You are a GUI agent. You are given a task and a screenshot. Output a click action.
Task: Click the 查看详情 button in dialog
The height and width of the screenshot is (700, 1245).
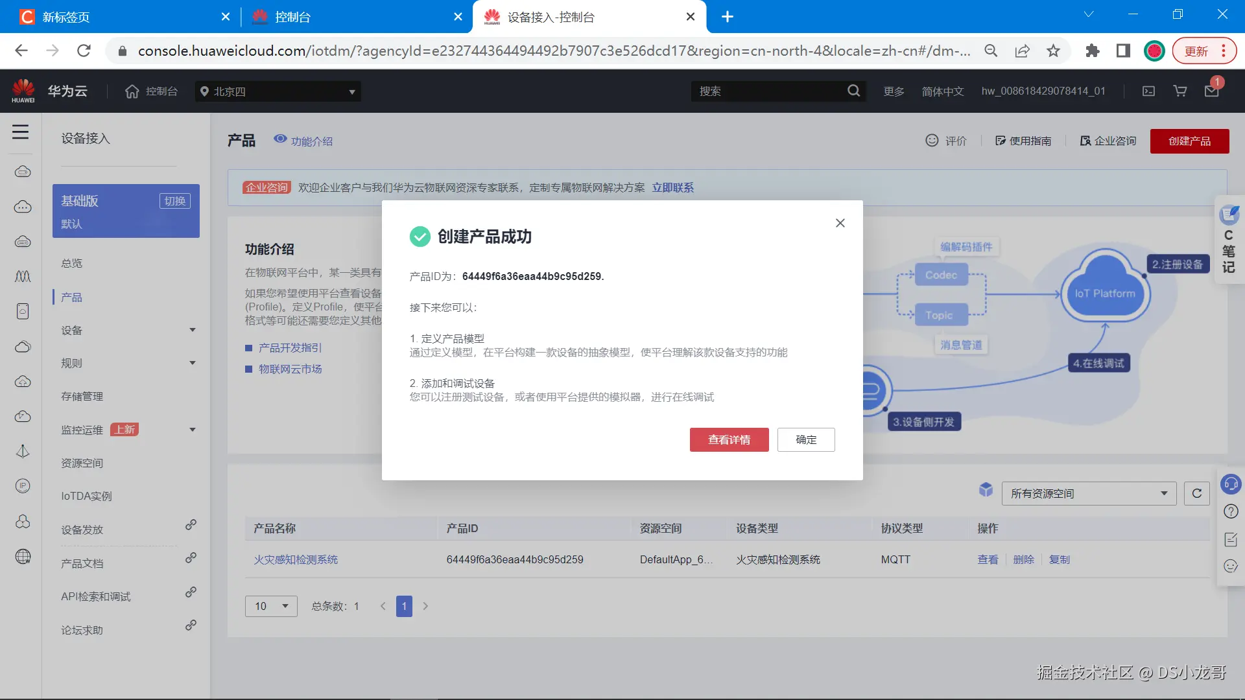click(729, 440)
